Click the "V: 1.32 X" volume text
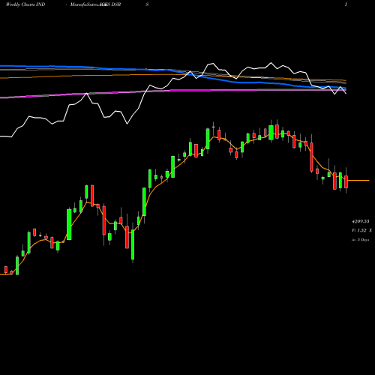Image resolution: width=375 pixels, height=375 pixels. coord(361,230)
